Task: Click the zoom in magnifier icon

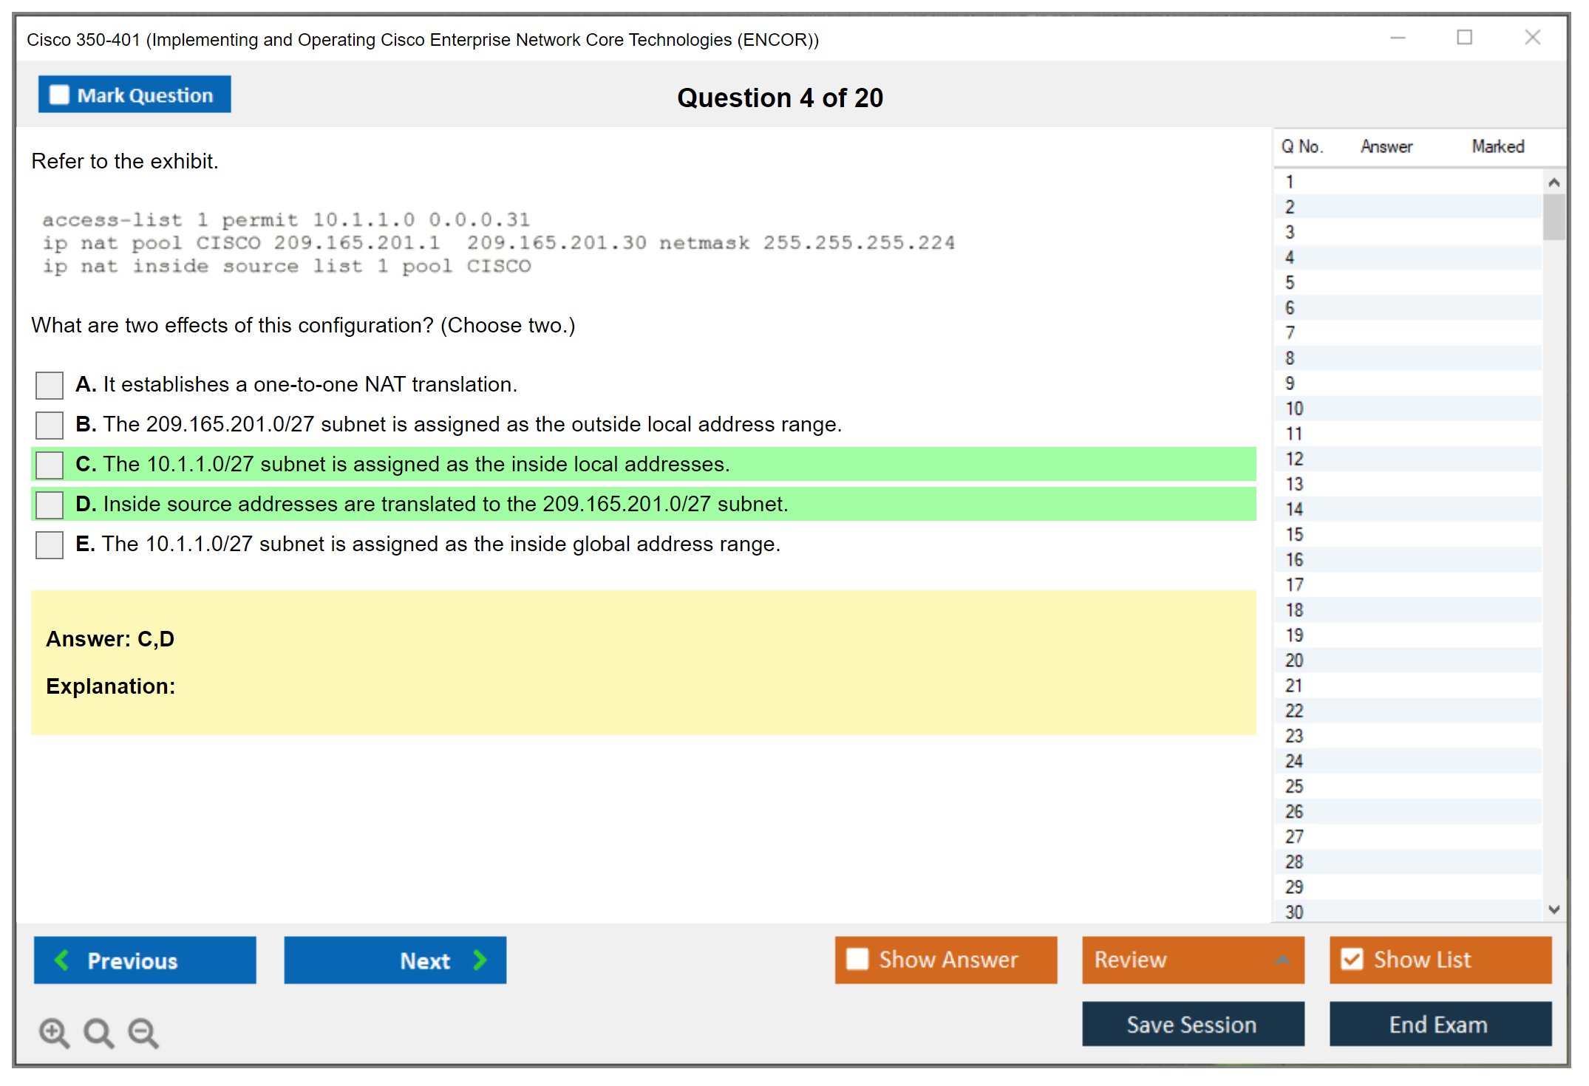Action: 54,1032
